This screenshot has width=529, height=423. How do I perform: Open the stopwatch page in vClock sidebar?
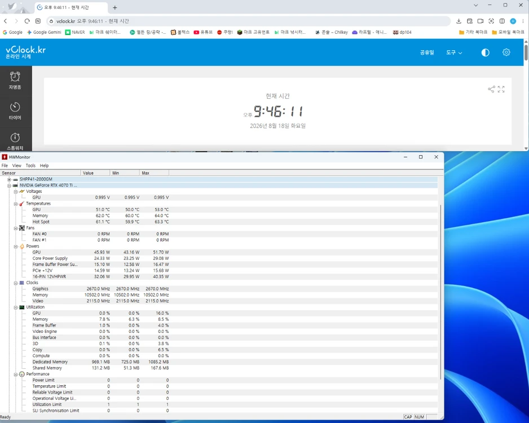(15, 141)
